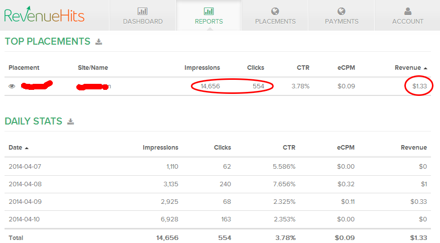Click the Payments globe icon
Image resolution: width=440 pixels, height=243 pixels.
(x=342, y=11)
